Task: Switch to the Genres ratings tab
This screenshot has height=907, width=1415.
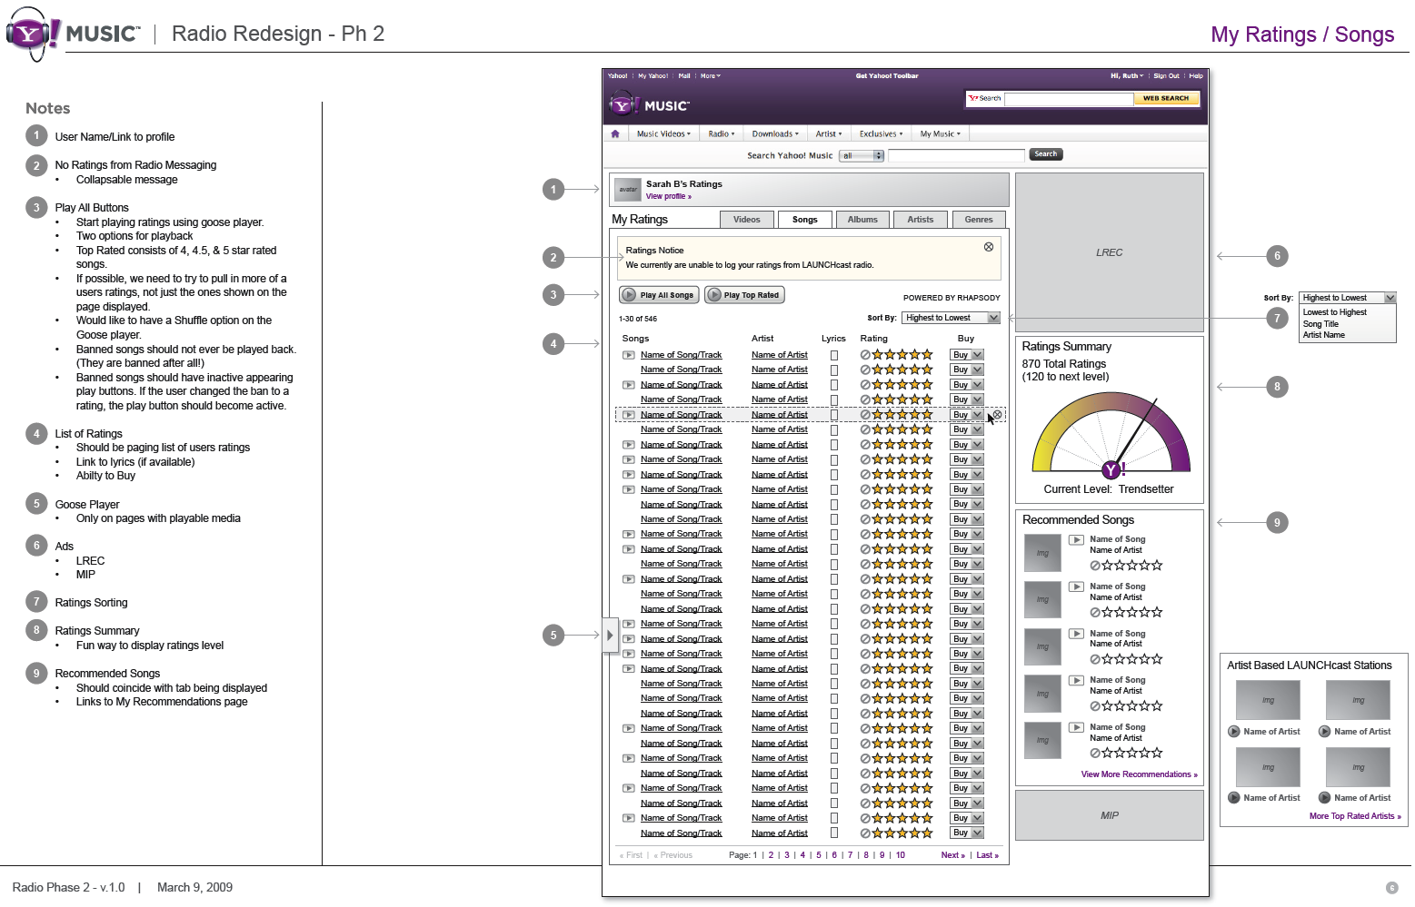Action: pyautogui.click(x=978, y=220)
